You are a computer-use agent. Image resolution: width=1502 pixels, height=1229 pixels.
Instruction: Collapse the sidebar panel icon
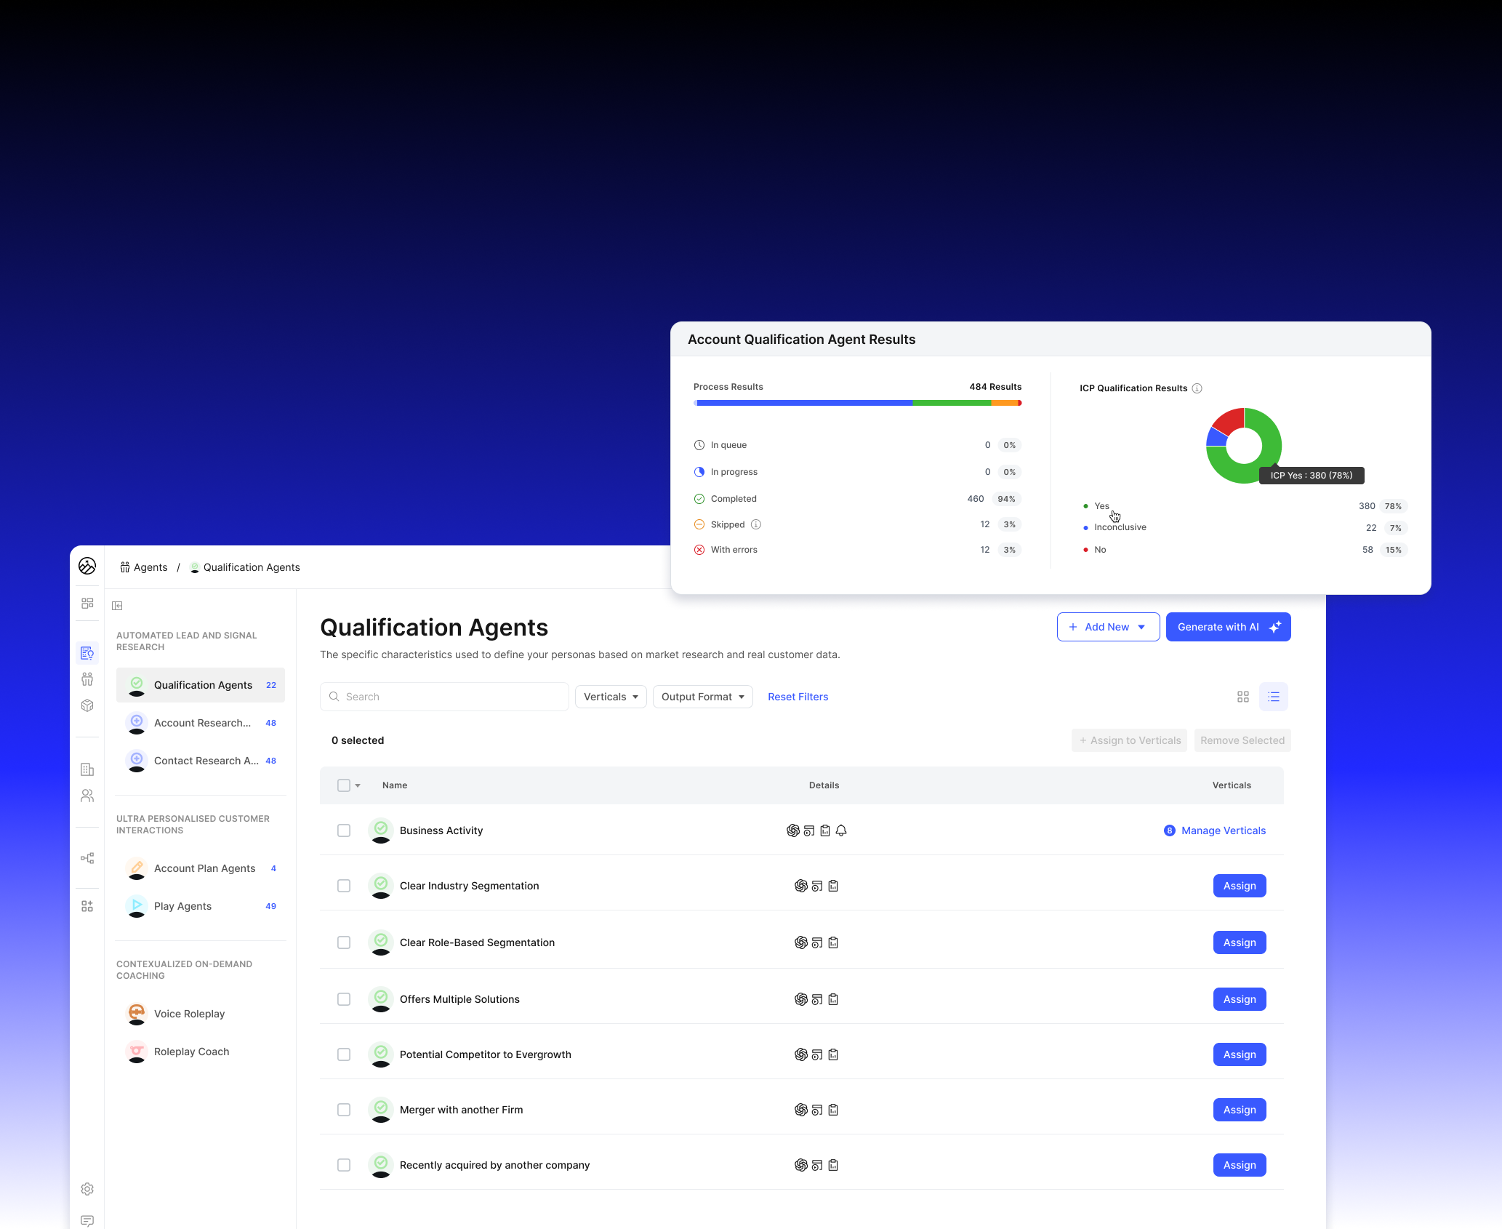point(117,606)
